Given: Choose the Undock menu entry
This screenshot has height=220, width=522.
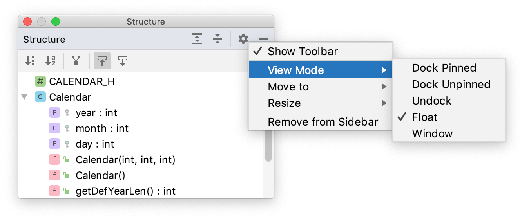Looking at the screenshot, I should pos(431,101).
